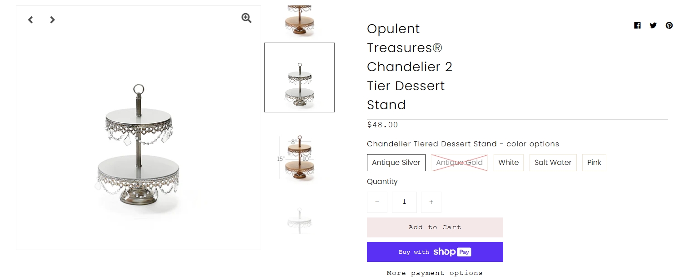
Task: Pick the Salt Water color option
Action: 553,163
